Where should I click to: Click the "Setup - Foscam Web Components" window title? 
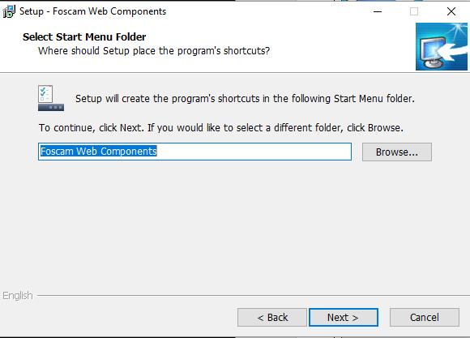click(x=92, y=11)
